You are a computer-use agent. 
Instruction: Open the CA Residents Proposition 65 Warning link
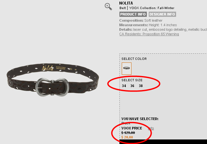[149, 34]
